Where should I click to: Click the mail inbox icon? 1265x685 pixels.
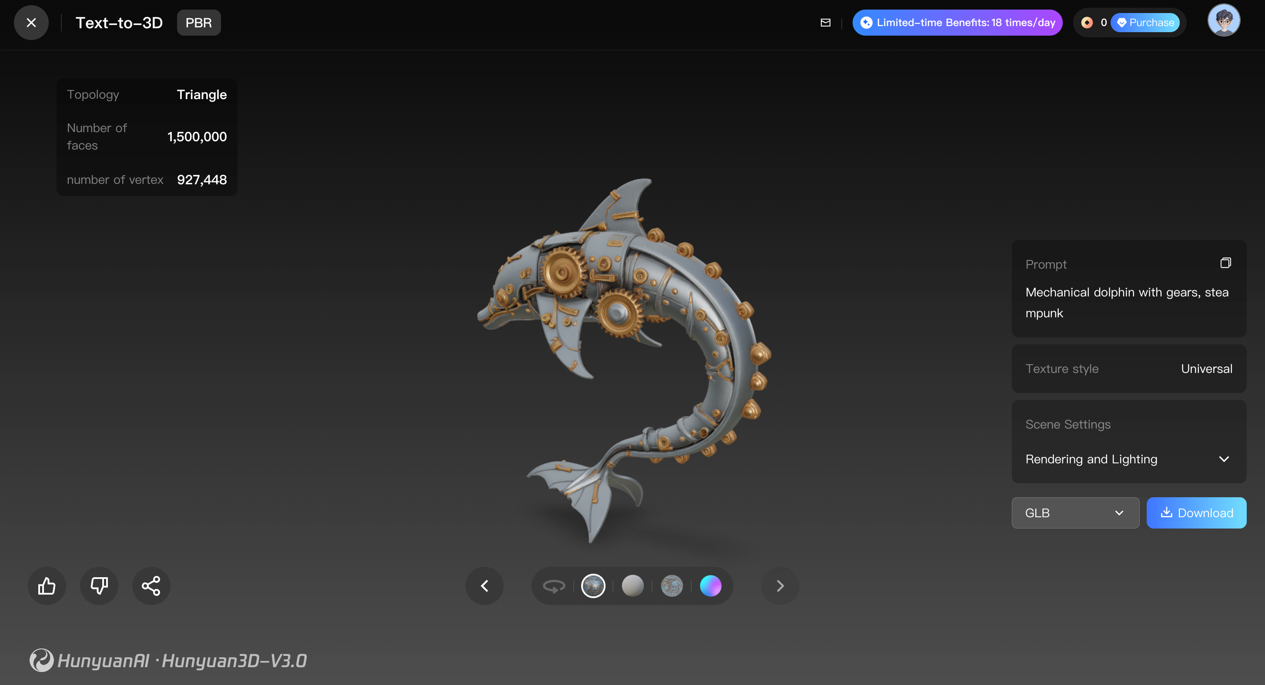click(826, 23)
